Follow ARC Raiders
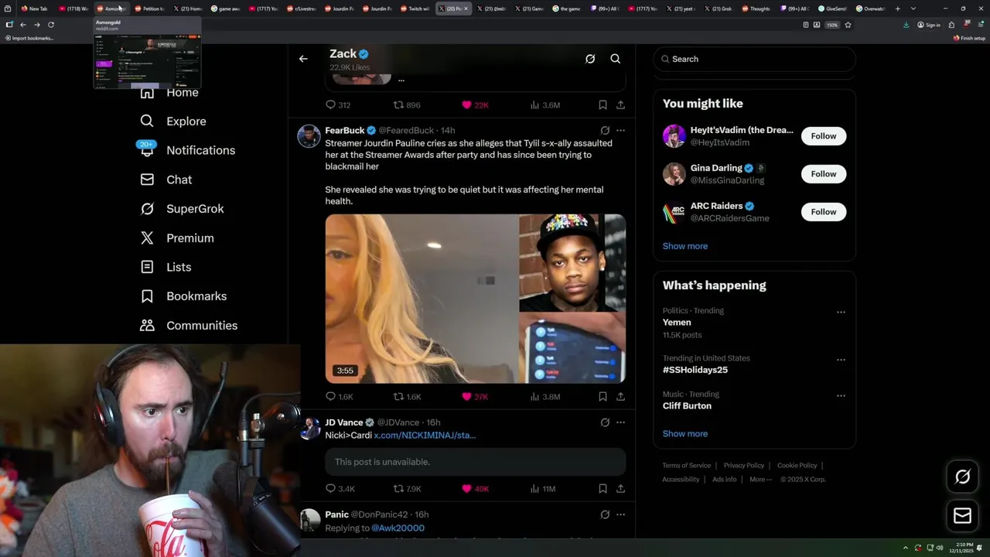The image size is (990, 557). [x=824, y=212]
